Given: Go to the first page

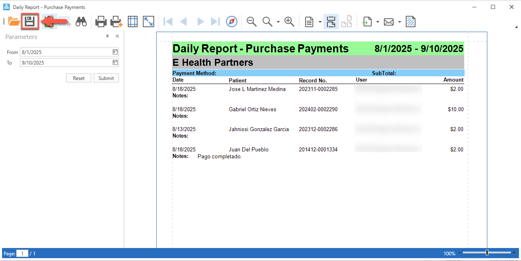Looking at the screenshot, I should [168, 22].
